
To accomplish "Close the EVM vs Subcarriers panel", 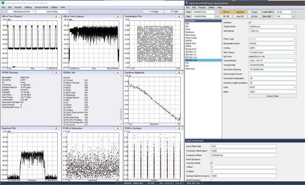I will click(x=118, y=128).
